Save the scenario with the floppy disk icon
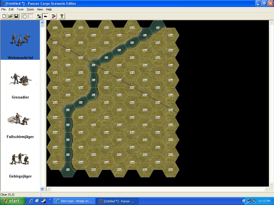 16,16
